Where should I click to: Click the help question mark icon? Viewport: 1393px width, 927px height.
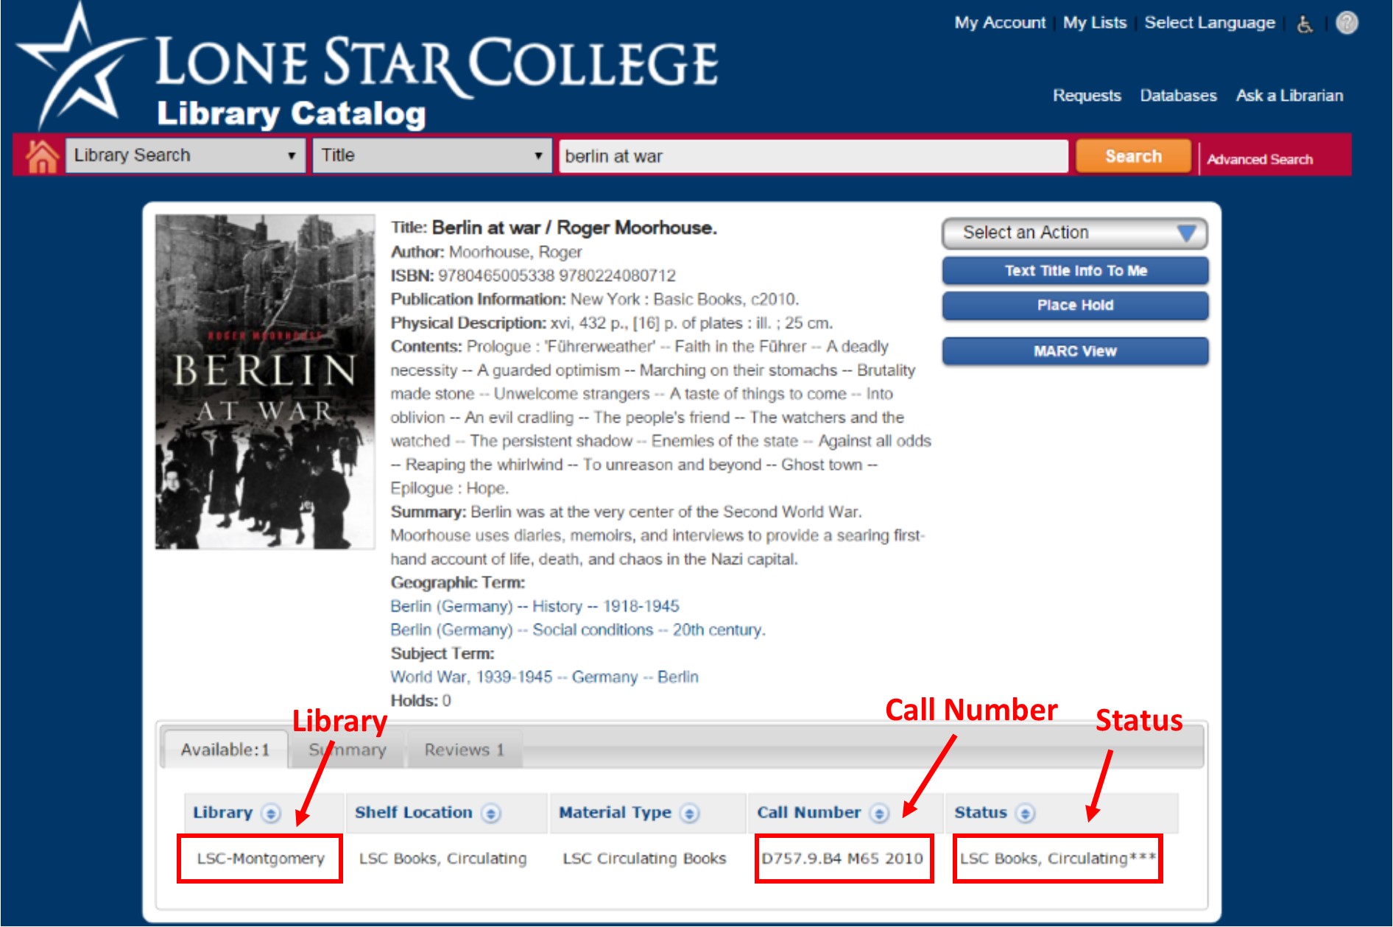point(1347,23)
